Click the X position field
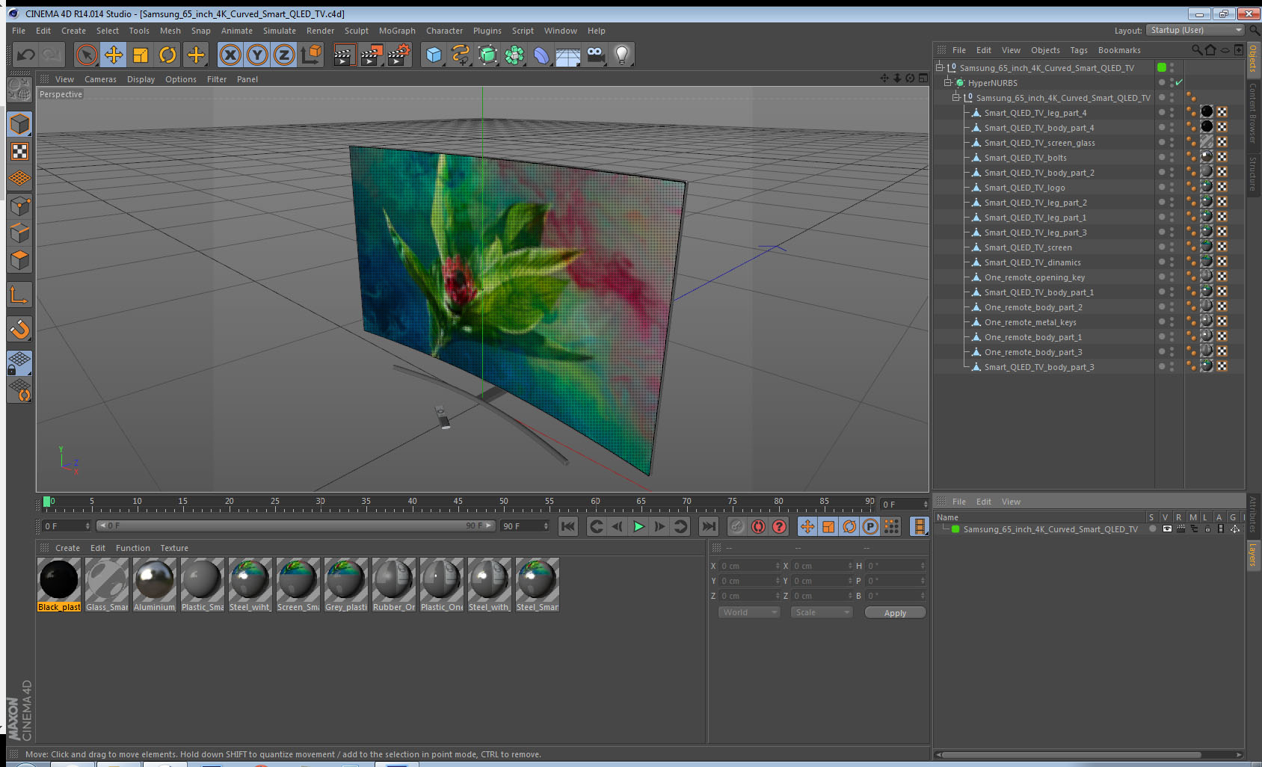 (750, 566)
